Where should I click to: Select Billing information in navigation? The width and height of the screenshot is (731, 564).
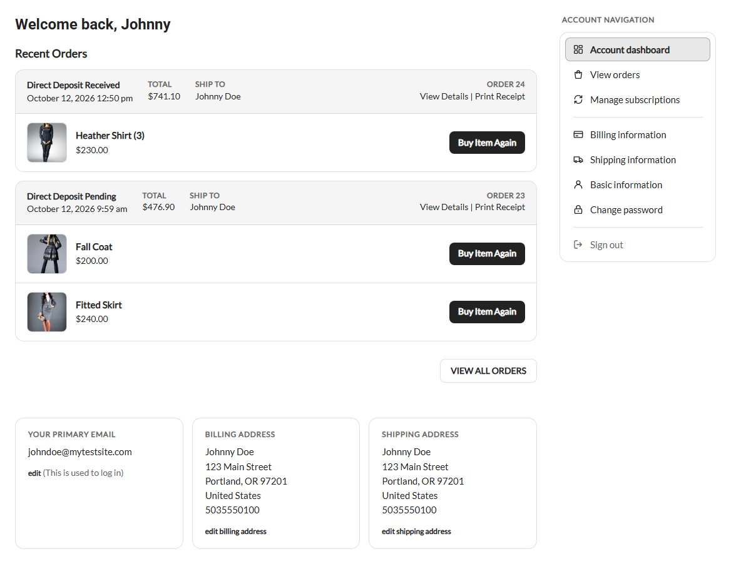click(x=637, y=134)
